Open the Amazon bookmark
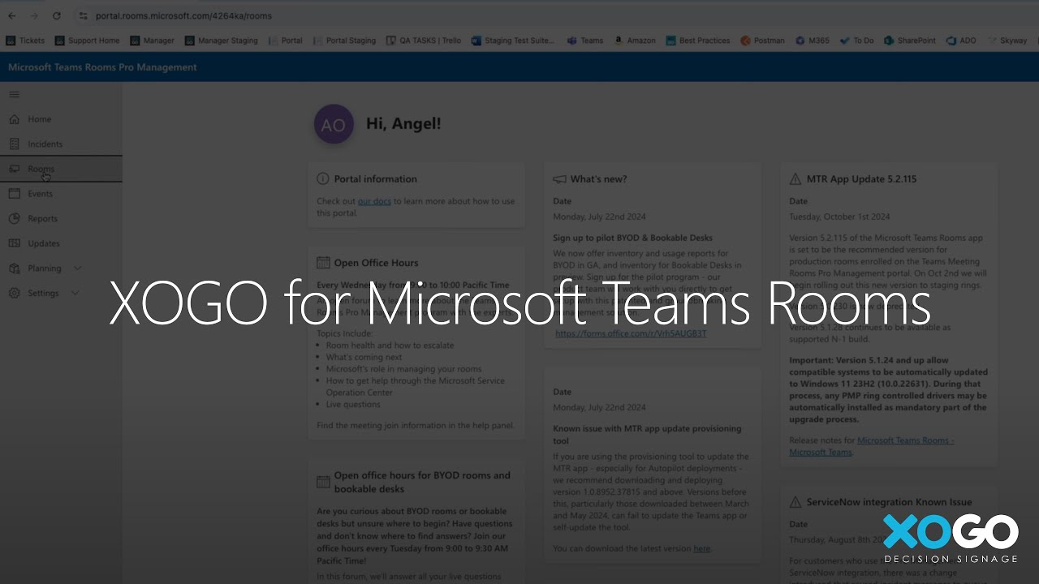This screenshot has height=584, width=1039. point(635,41)
